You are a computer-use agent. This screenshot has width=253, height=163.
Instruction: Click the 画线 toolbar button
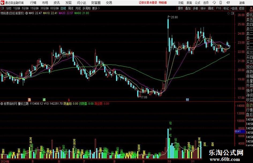pos(211,8)
